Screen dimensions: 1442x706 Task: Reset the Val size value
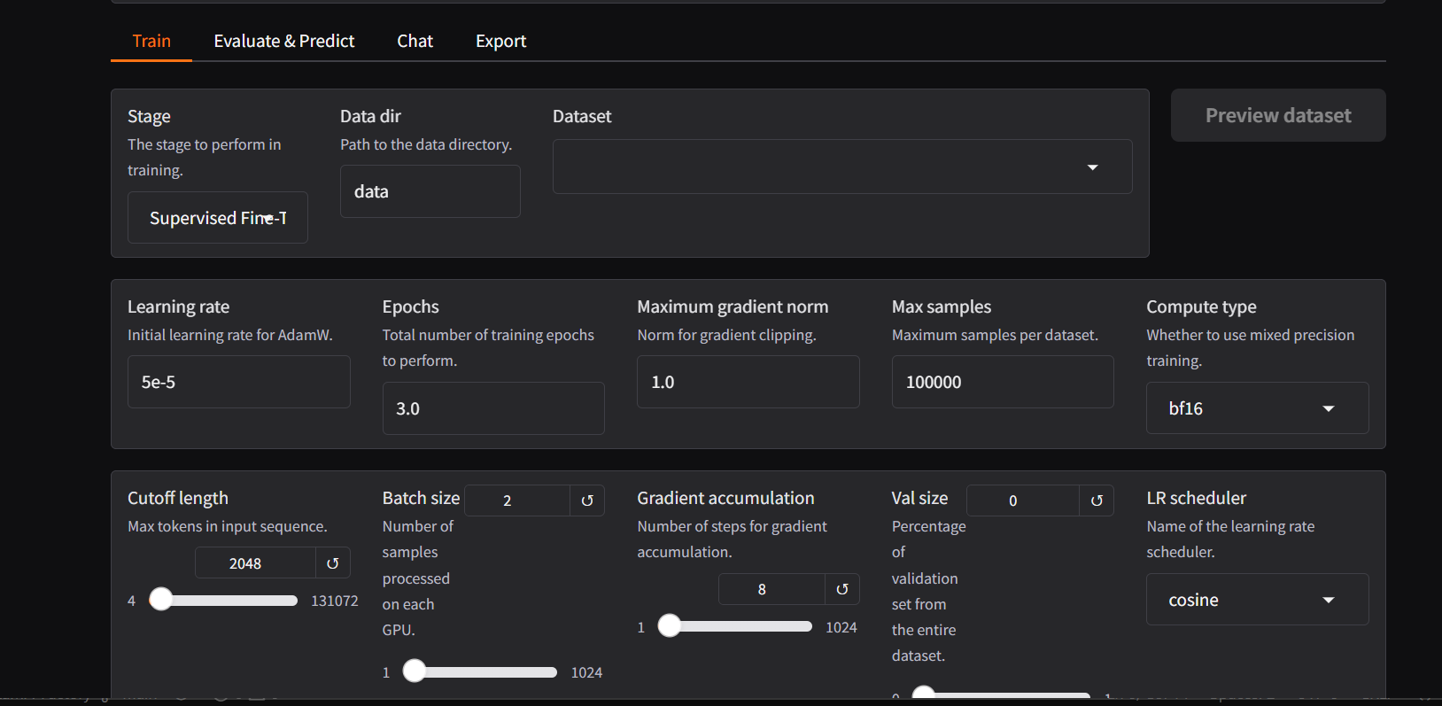tap(1096, 500)
